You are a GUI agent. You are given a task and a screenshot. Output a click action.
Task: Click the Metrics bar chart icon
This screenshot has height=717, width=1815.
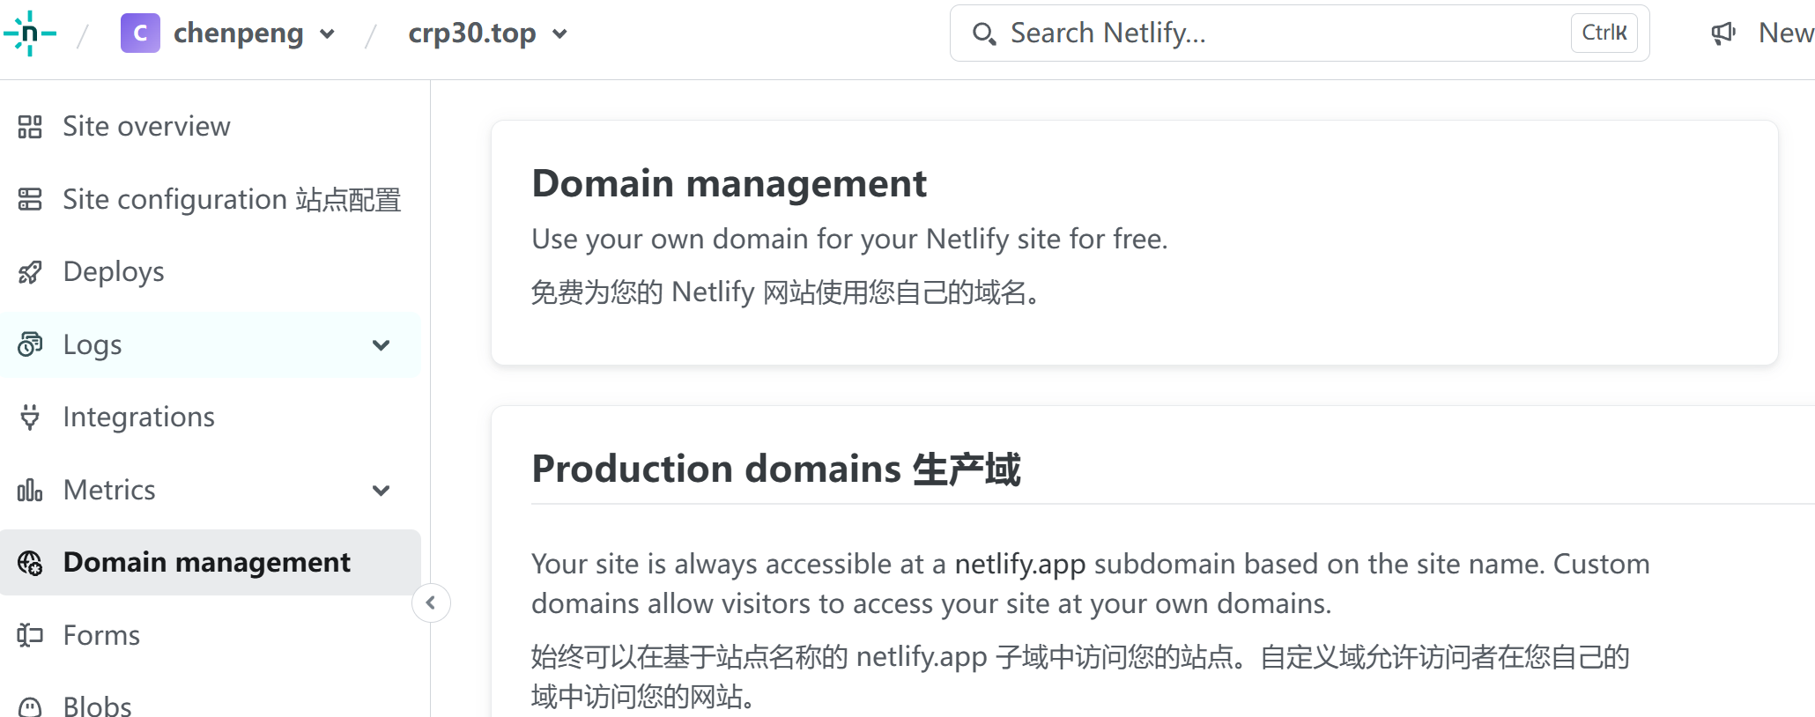pyautogui.click(x=30, y=490)
